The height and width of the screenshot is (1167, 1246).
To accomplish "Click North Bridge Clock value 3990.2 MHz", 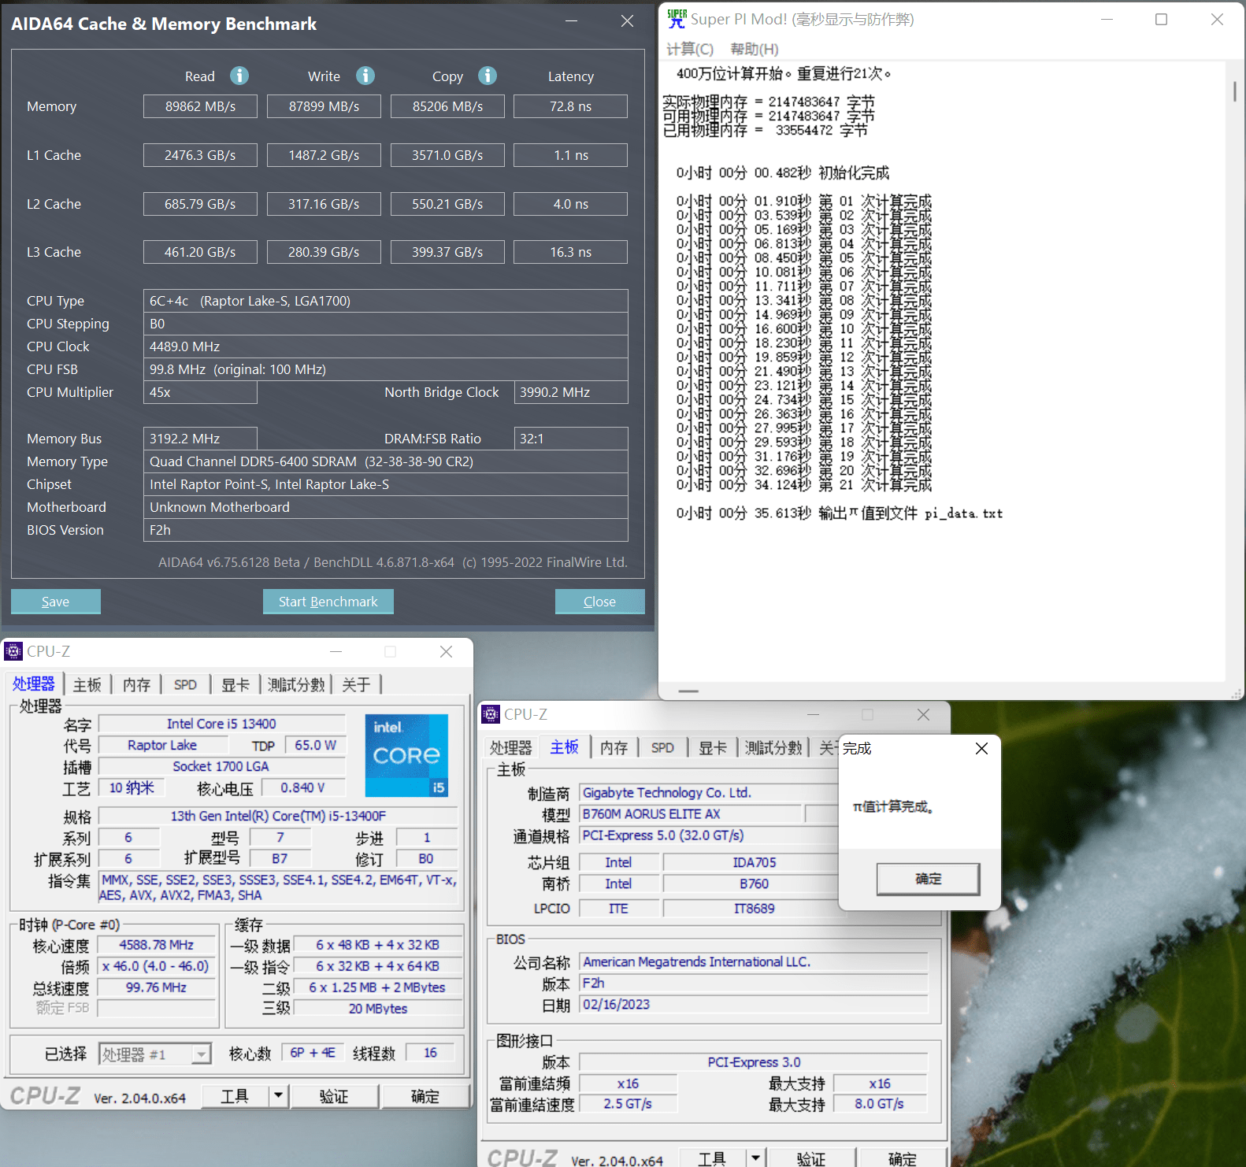I will [570, 392].
